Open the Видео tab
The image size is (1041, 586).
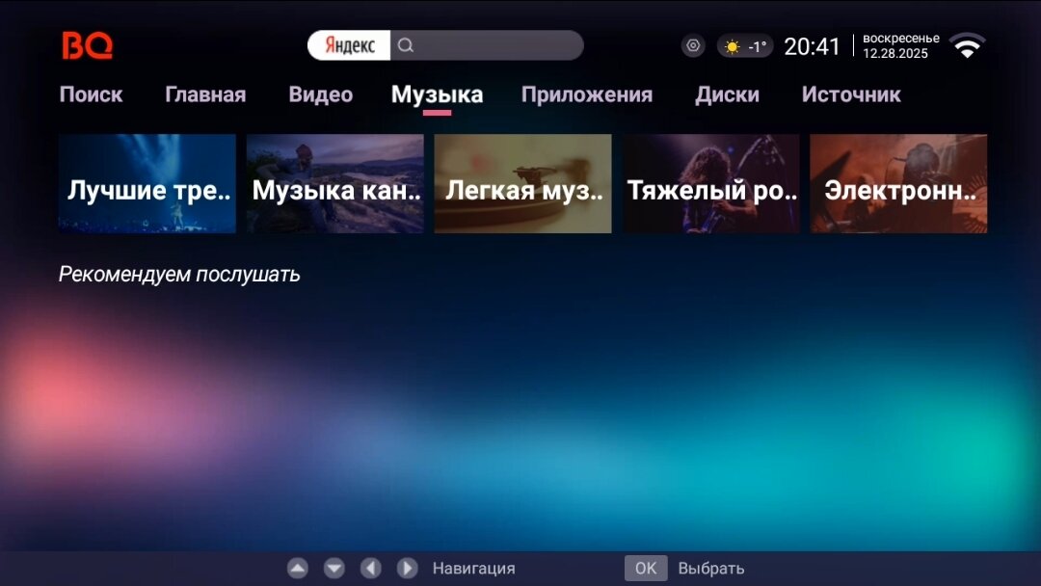tap(321, 94)
